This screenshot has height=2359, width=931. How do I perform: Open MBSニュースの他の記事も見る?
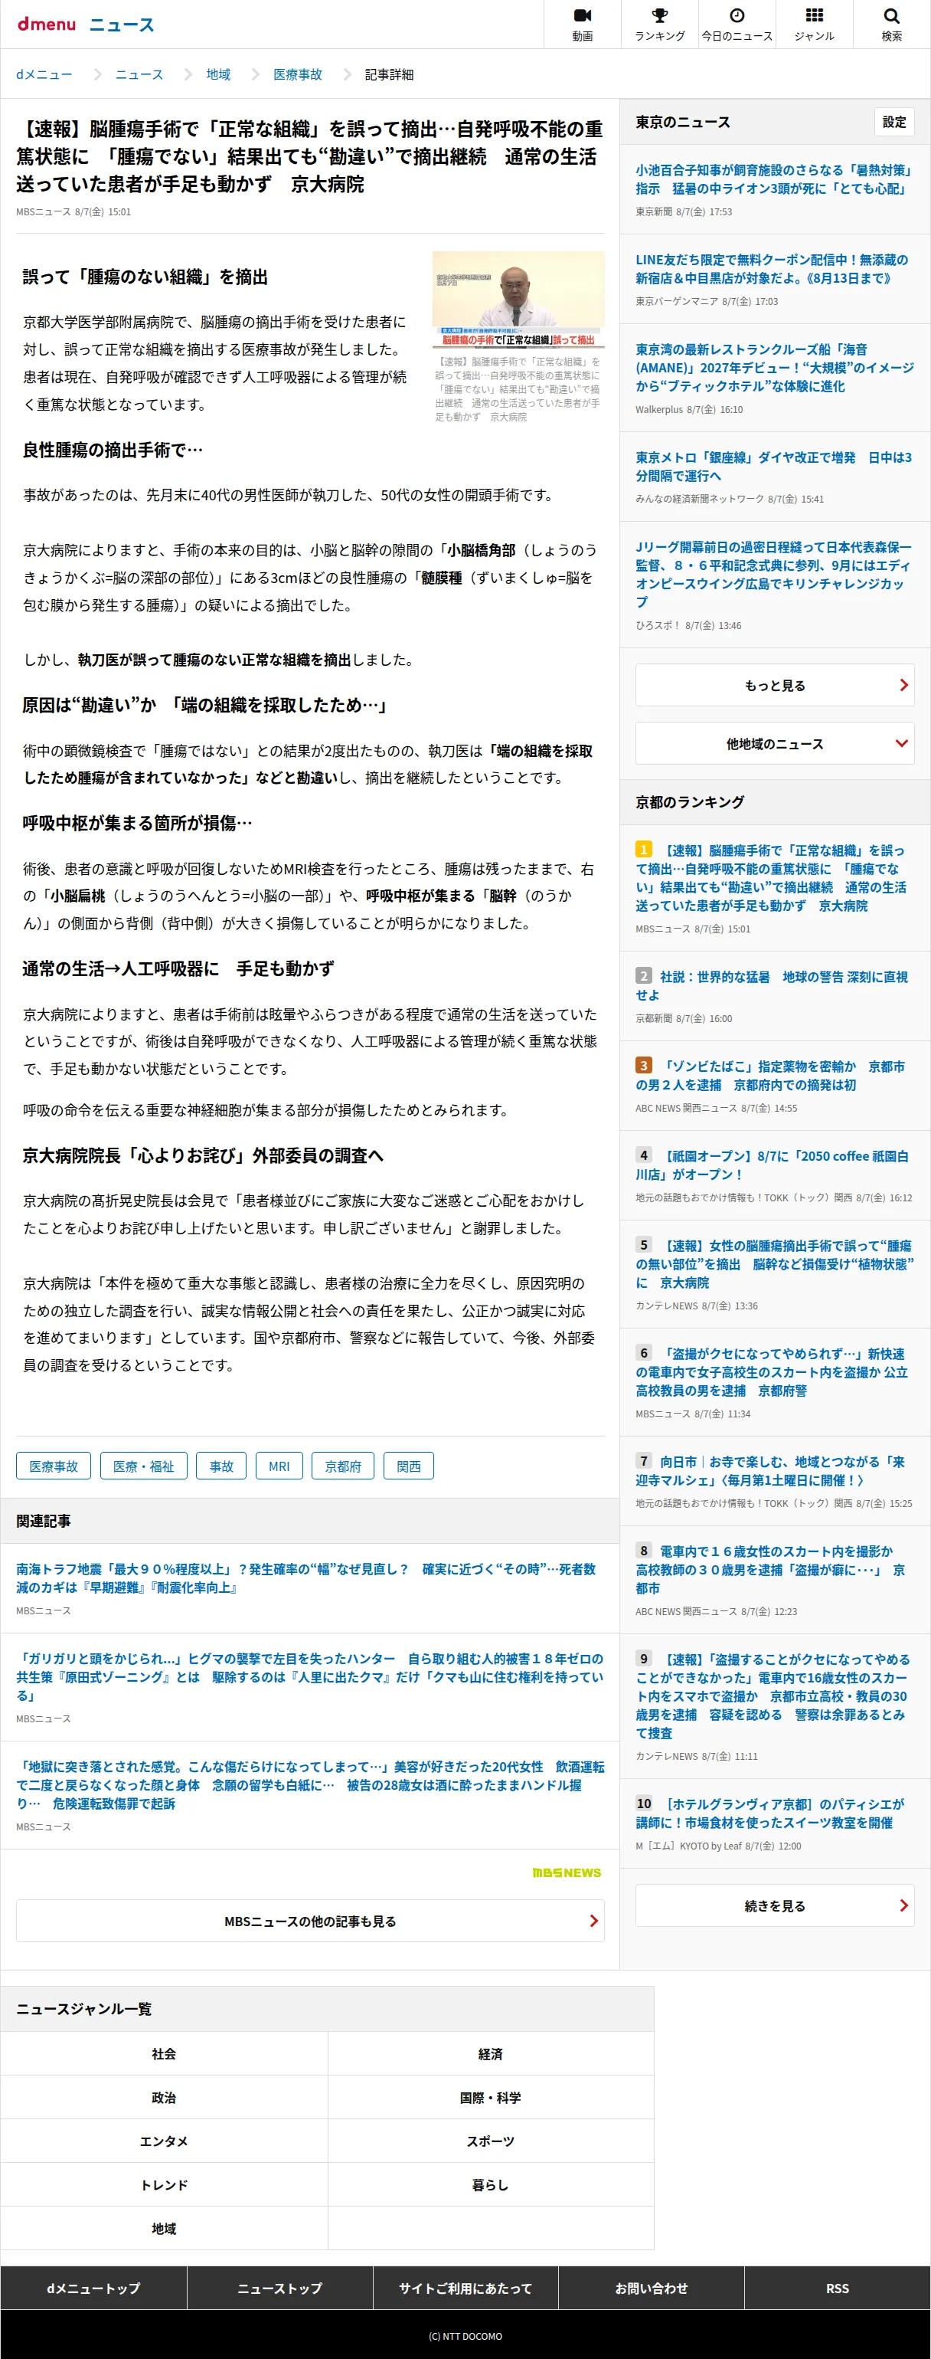310,1922
